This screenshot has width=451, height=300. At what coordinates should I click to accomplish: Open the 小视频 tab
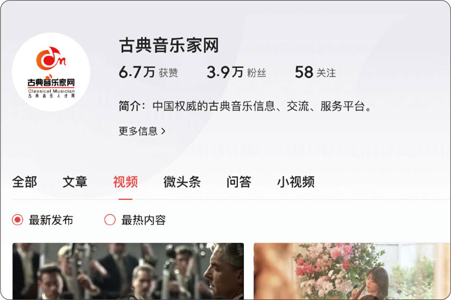(x=296, y=182)
